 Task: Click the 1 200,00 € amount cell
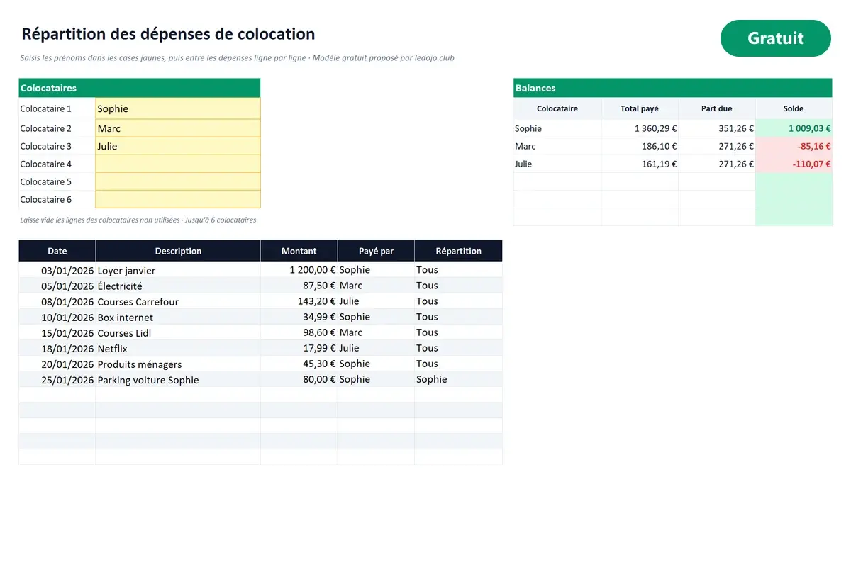tap(299, 270)
